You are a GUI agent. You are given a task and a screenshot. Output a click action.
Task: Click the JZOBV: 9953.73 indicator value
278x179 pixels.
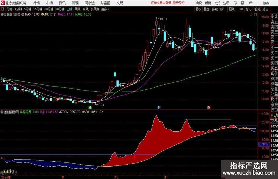70,112
